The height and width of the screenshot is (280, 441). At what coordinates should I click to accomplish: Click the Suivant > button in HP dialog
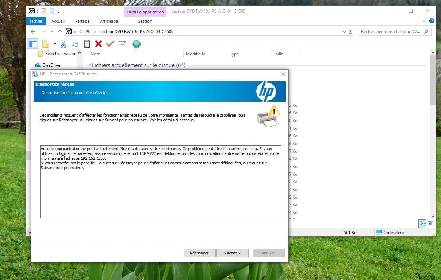pyautogui.click(x=232, y=253)
